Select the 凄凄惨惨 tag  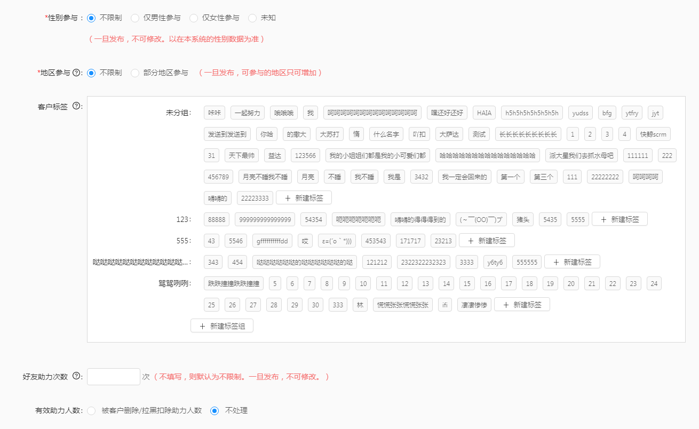click(474, 305)
